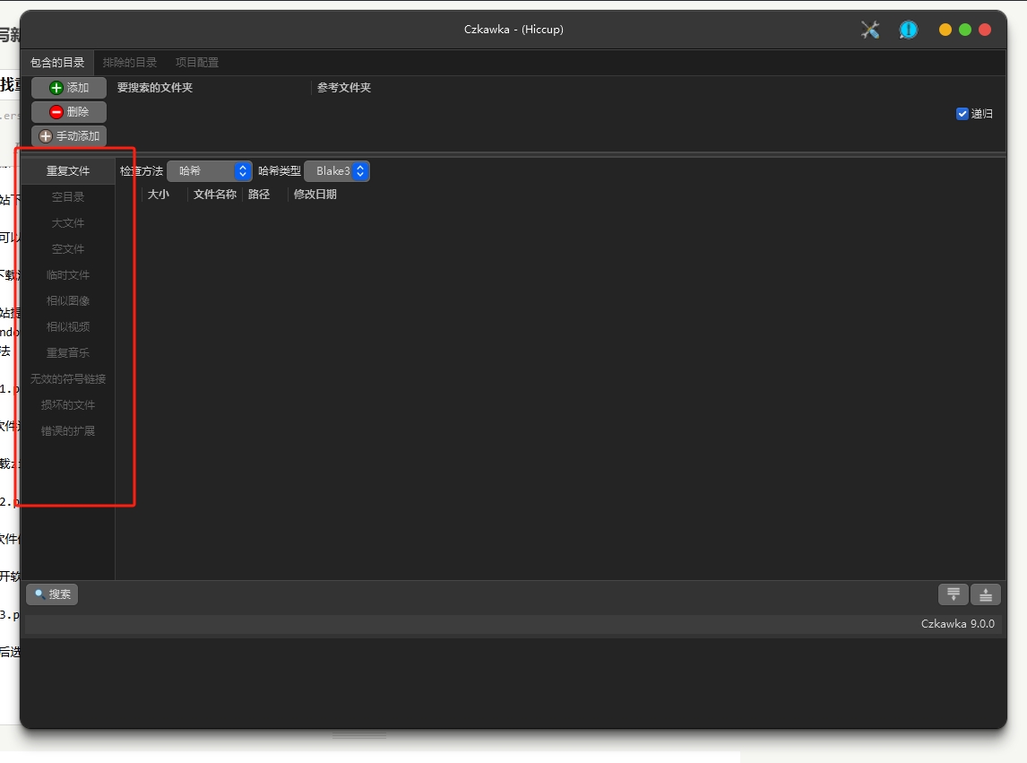Click the 手动添加 button

(x=69, y=136)
